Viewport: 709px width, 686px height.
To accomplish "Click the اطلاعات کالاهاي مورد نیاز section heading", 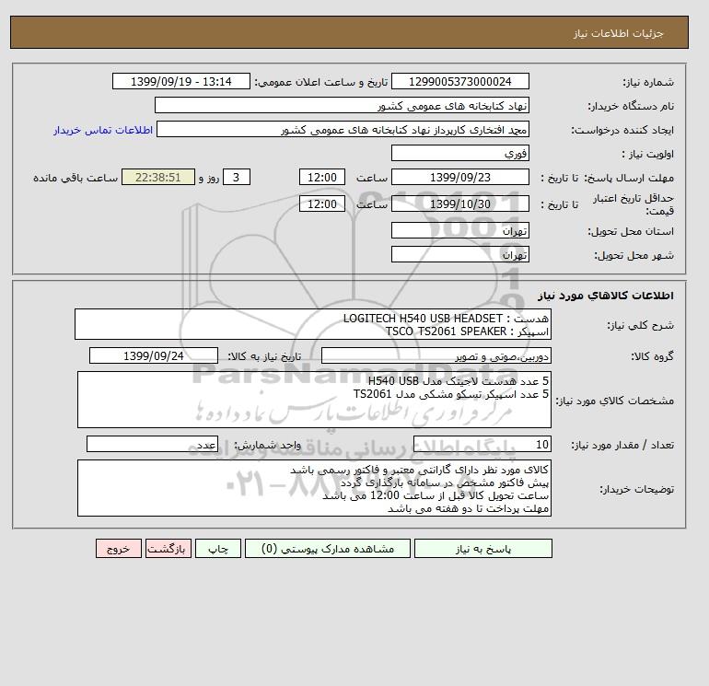I will click(606, 296).
